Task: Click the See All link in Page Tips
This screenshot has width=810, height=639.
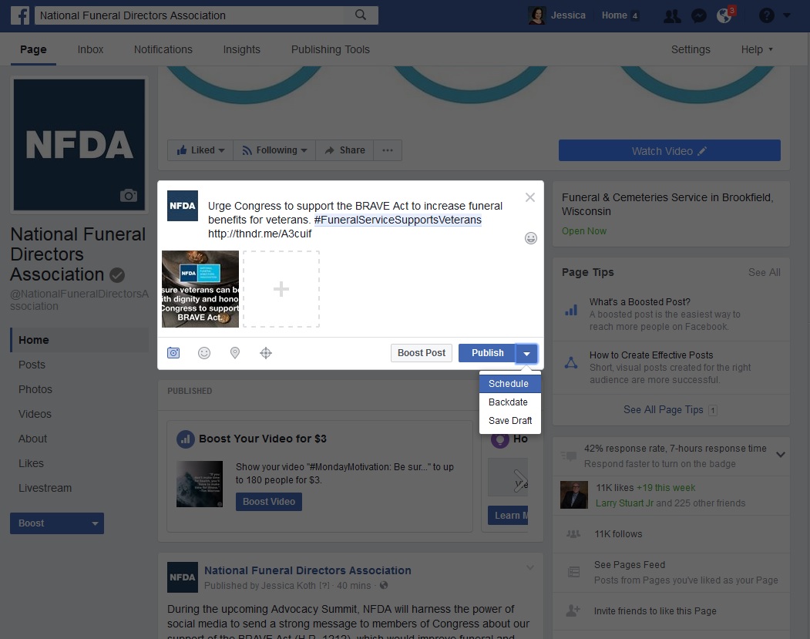Action: [x=764, y=272]
